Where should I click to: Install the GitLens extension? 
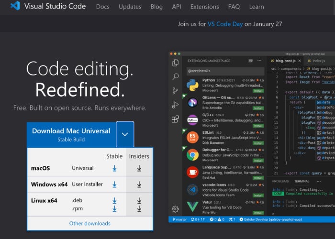(258, 109)
